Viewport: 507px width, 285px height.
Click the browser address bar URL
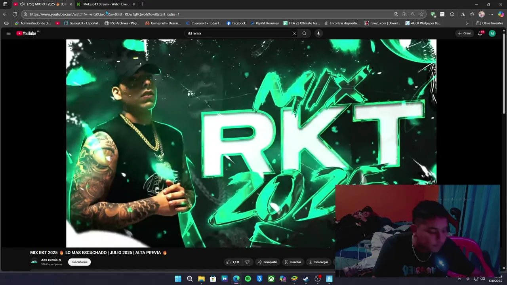click(105, 14)
